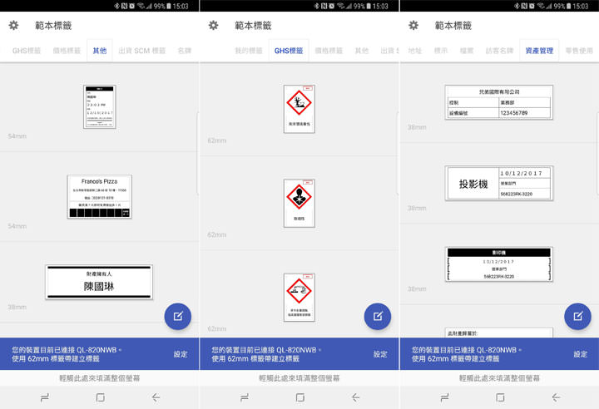The width and height of the screenshot is (599, 409).
Task: Tap 設定 in the right screen's blue banner
Action: 580,354
